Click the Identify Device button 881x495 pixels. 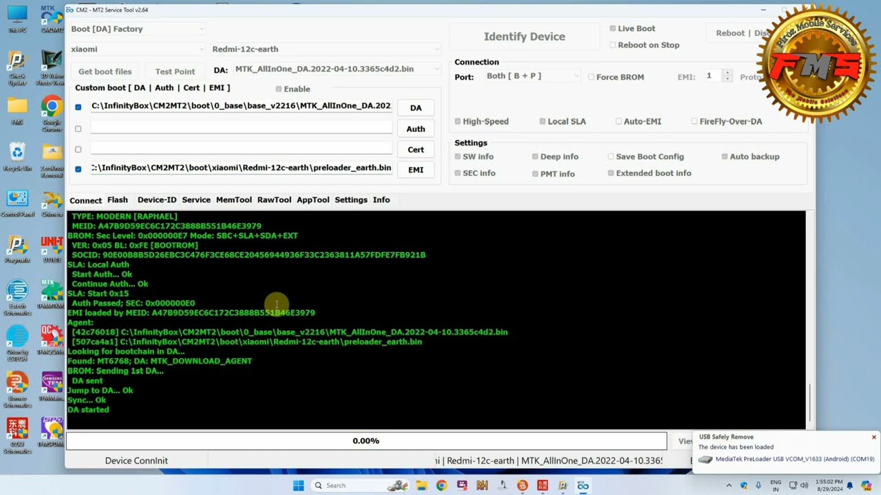(x=524, y=36)
